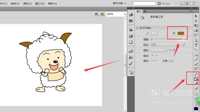This screenshot has height=112, width=200.
Task: Select the Hand tool
Action: point(196,94)
